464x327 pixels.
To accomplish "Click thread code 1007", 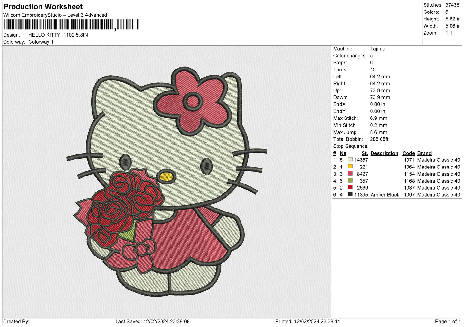I will 409,195.
